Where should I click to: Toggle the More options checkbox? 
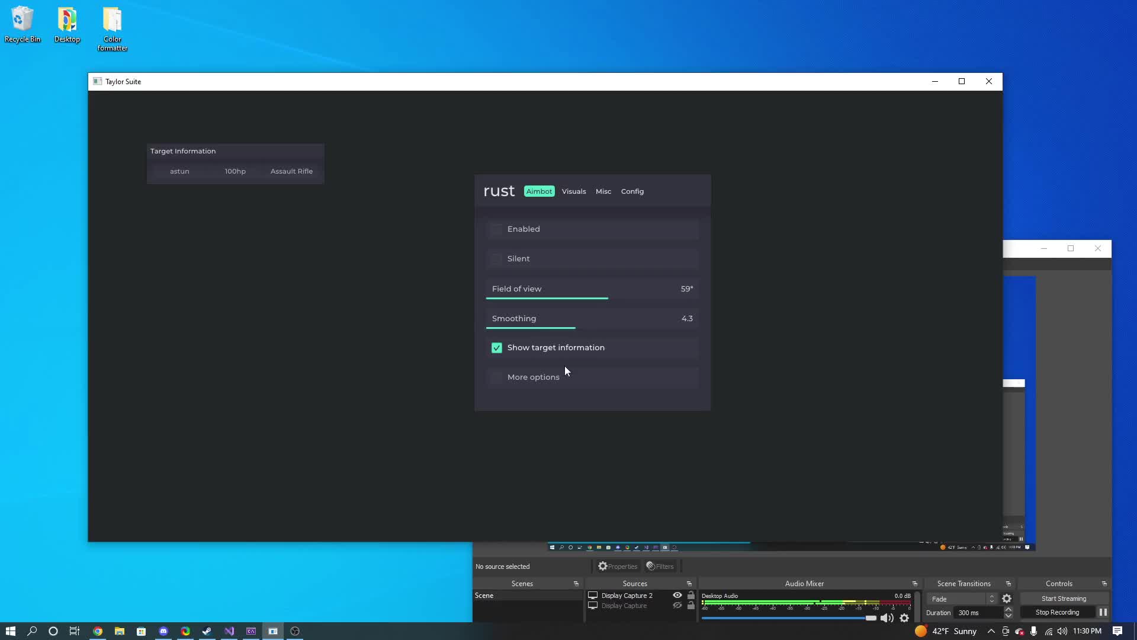coord(496,377)
